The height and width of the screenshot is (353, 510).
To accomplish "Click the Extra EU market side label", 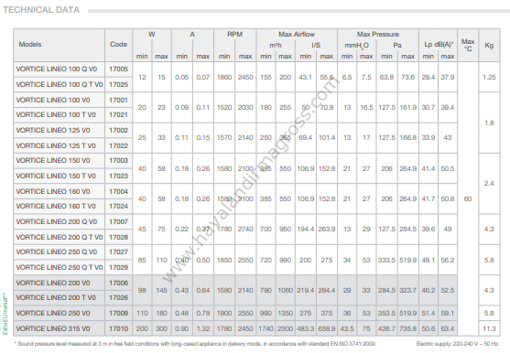I will point(5,314).
